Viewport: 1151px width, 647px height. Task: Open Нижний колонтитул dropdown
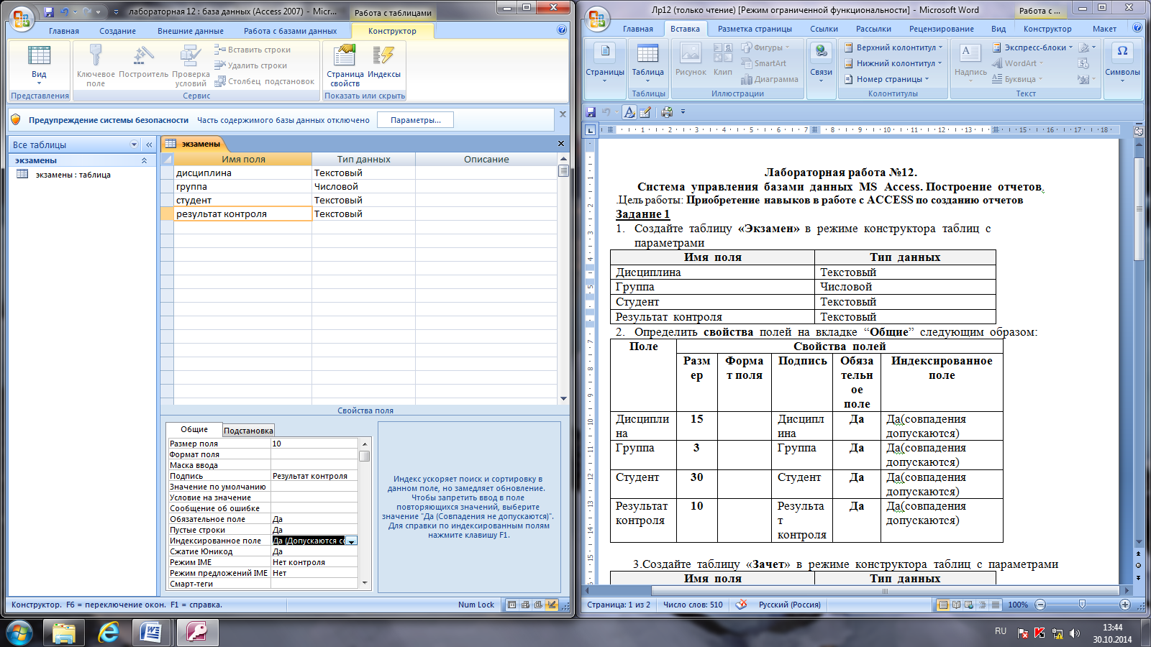click(893, 63)
